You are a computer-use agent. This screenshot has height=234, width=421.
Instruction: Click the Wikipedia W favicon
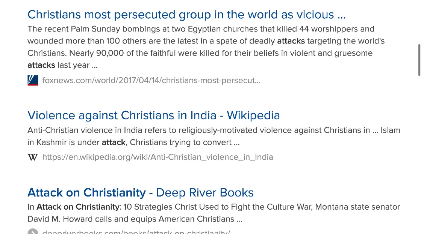tap(33, 157)
